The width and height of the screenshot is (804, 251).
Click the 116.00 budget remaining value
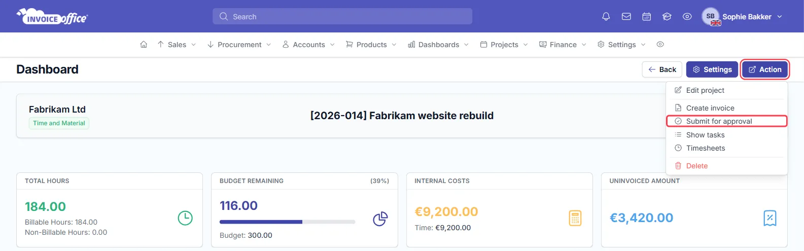pyautogui.click(x=238, y=206)
